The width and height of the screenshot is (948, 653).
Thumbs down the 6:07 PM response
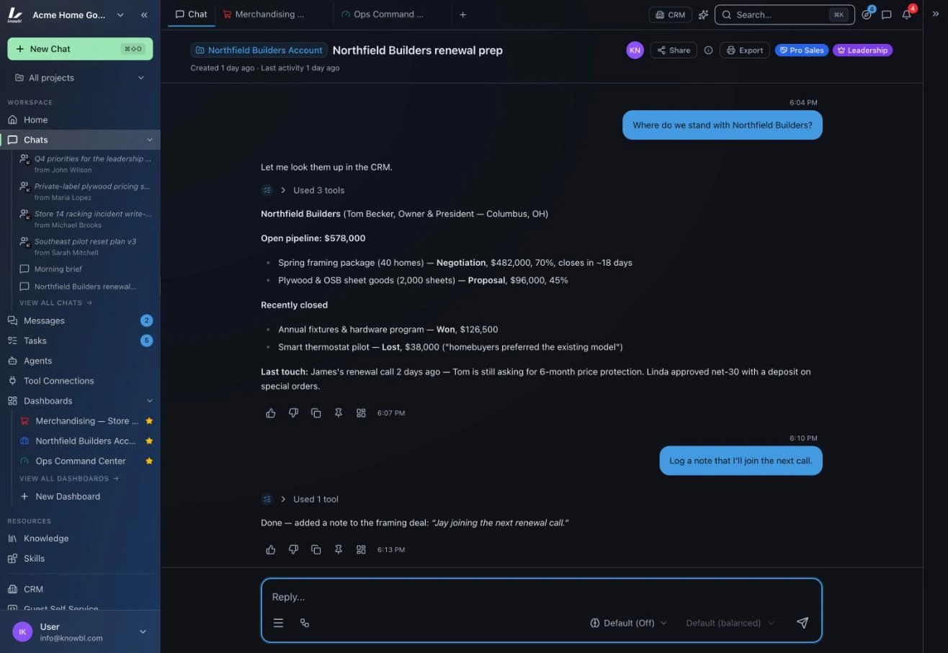coord(293,413)
